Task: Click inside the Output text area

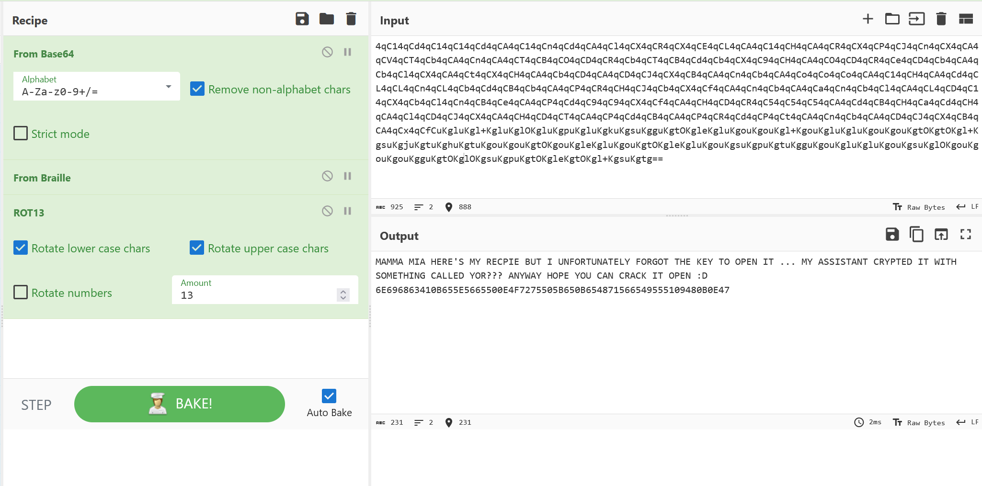Action: (x=676, y=332)
